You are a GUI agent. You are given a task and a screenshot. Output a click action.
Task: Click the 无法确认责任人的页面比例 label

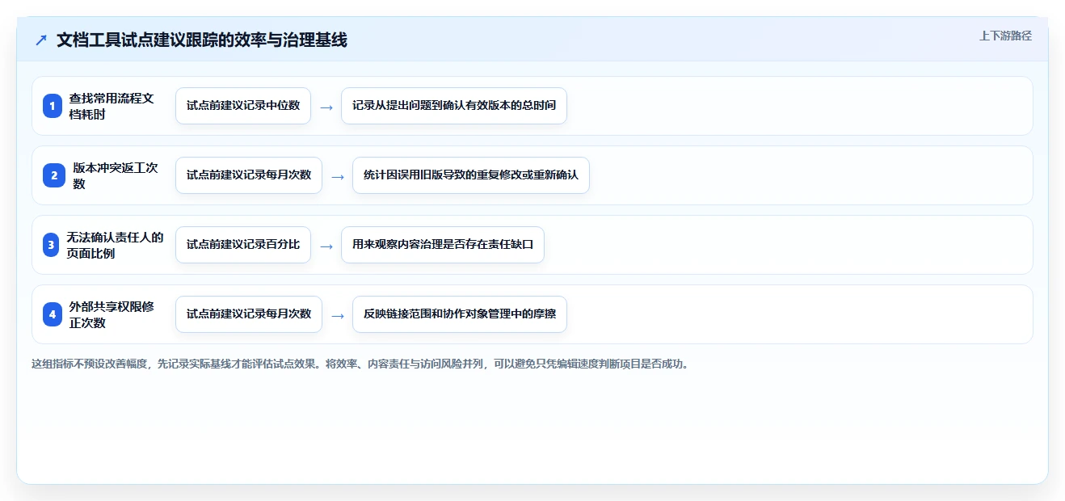pyautogui.click(x=115, y=245)
